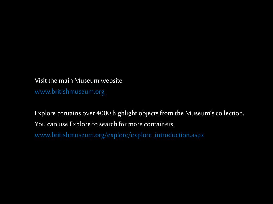Click '.org' ending the short museum link
Screen dimensions: 273x204
(99, 92)
